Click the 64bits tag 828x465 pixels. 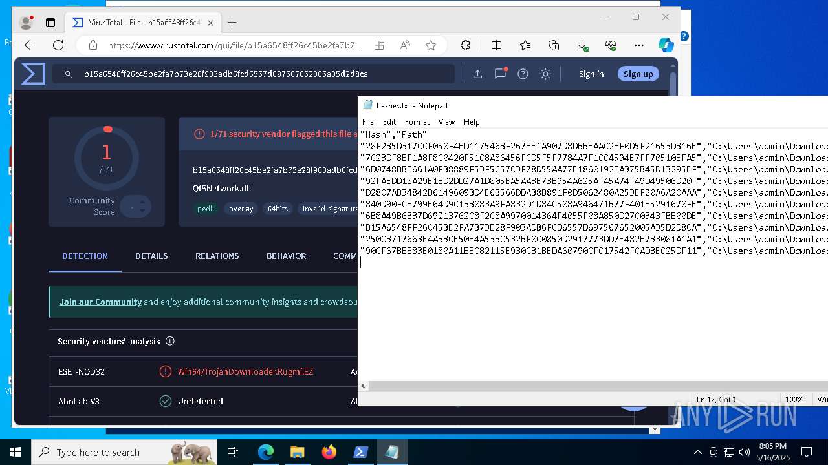pos(278,209)
